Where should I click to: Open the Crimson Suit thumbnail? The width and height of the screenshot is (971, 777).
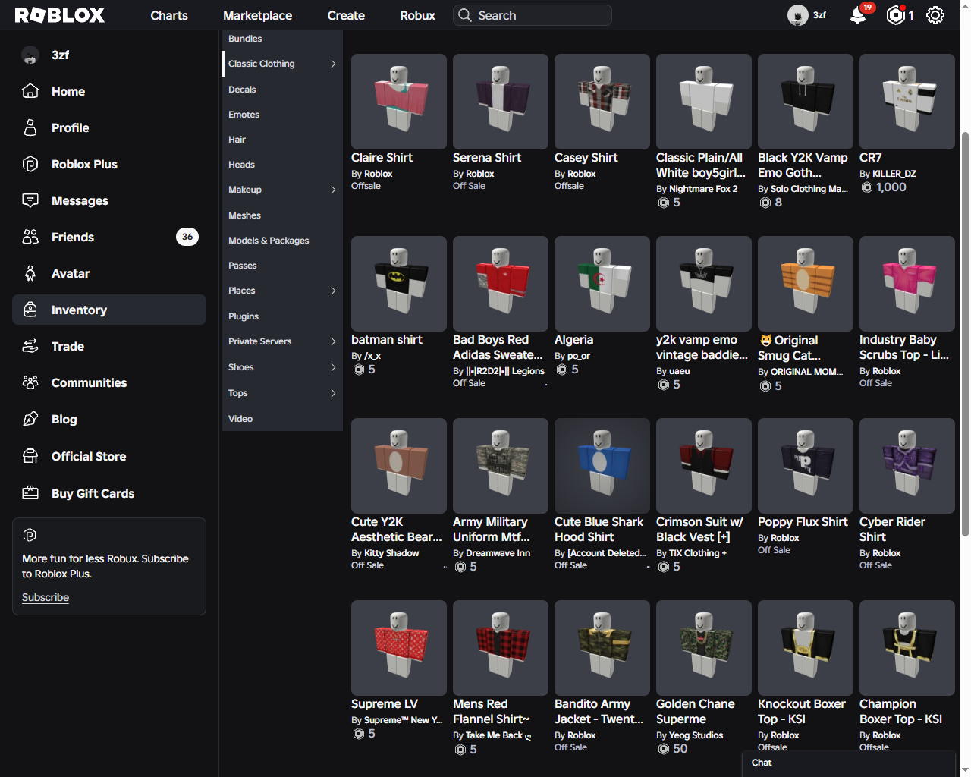(x=704, y=466)
